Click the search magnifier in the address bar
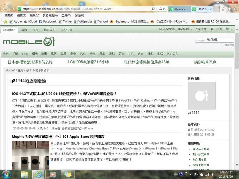This screenshot has width=239, height=179. coord(153,9)
